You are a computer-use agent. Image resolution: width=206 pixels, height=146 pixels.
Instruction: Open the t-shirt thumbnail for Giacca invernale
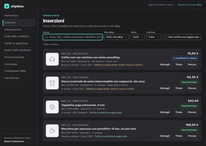[x=52, y=83]
